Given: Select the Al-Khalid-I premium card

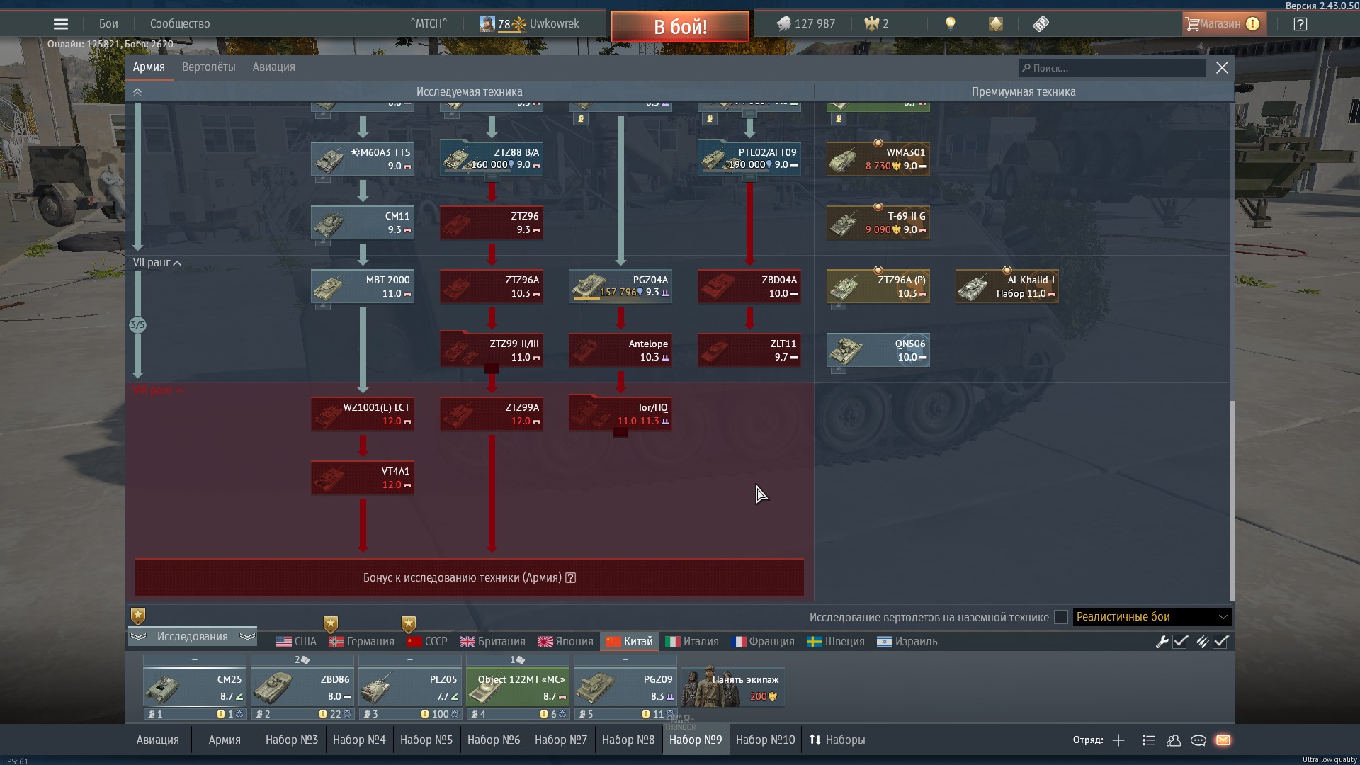Looking at the screenshot, I should (x=1007, y=287).
